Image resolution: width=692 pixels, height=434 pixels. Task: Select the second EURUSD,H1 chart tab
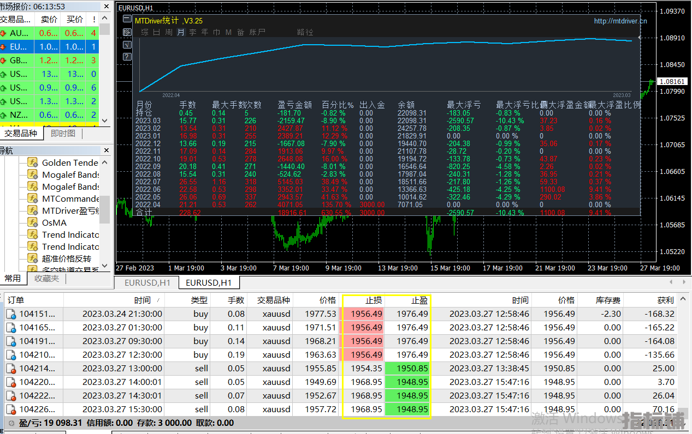(209, 282)
